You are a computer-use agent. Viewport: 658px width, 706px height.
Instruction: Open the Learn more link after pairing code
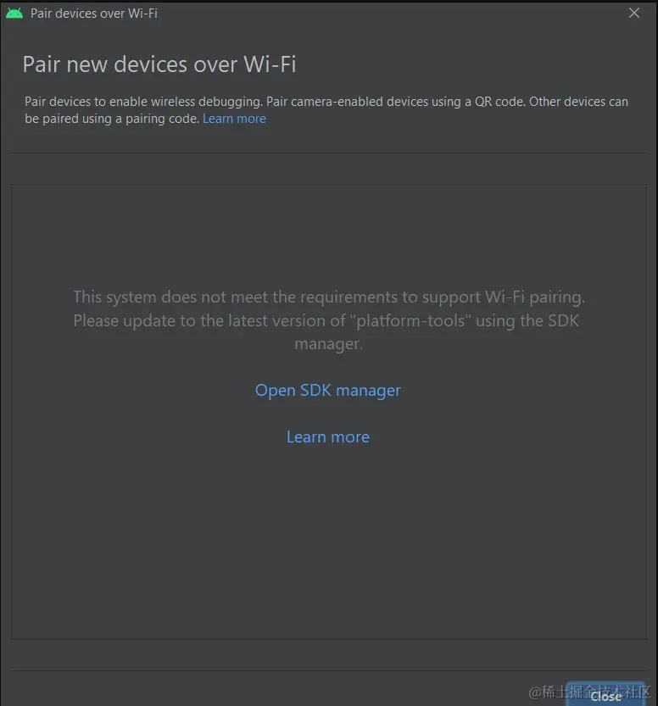point(234,119)
